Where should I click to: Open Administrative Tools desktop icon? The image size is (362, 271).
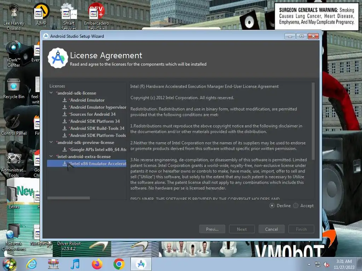(14, 165)
